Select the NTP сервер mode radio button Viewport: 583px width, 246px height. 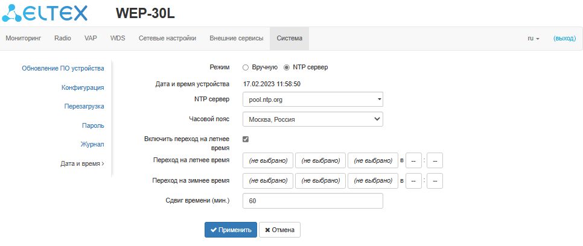287,68
